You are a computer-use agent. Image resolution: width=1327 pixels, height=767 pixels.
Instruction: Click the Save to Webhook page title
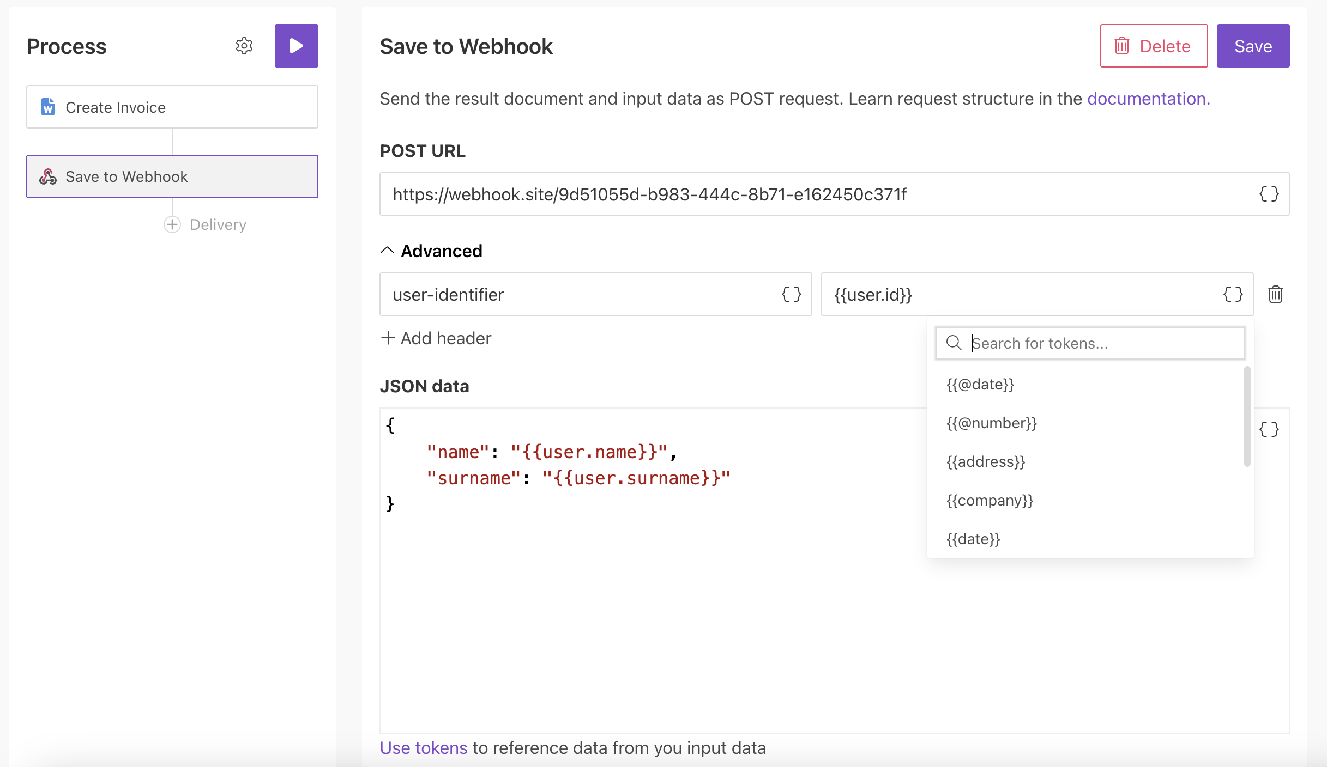tap(466, 46)
